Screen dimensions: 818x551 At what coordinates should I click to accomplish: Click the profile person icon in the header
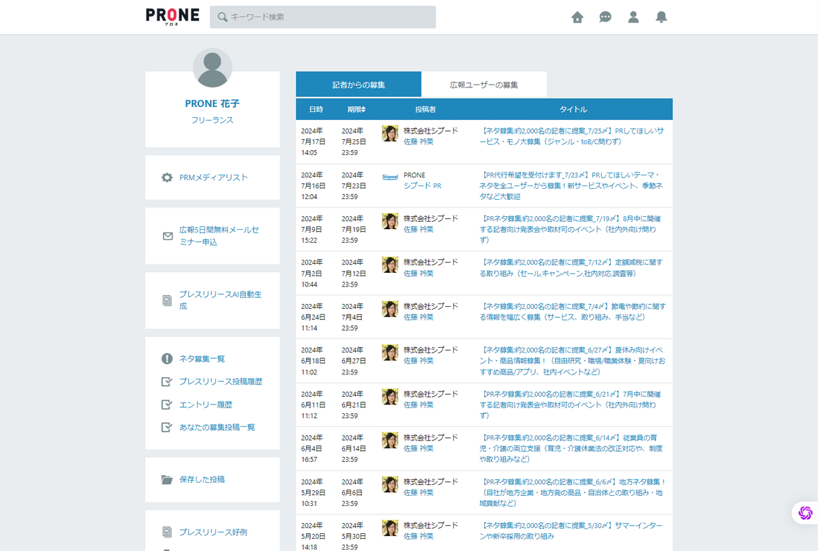[x=633, y=17]
